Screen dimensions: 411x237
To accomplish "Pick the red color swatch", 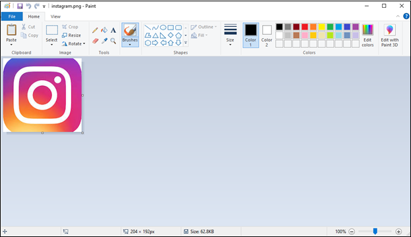I will [x=304, y=27].
